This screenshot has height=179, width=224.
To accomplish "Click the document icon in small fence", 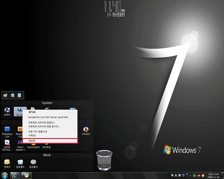I will [x=19, y=95].
